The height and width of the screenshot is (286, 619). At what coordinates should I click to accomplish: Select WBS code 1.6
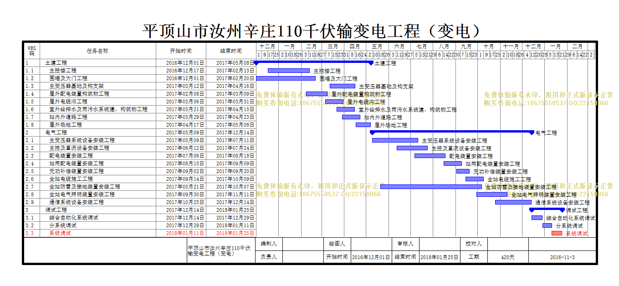coord(30,109)
